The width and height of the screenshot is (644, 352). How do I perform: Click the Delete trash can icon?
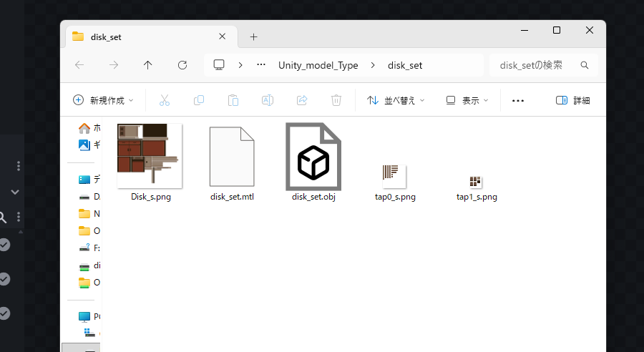[x=336, y=101]
